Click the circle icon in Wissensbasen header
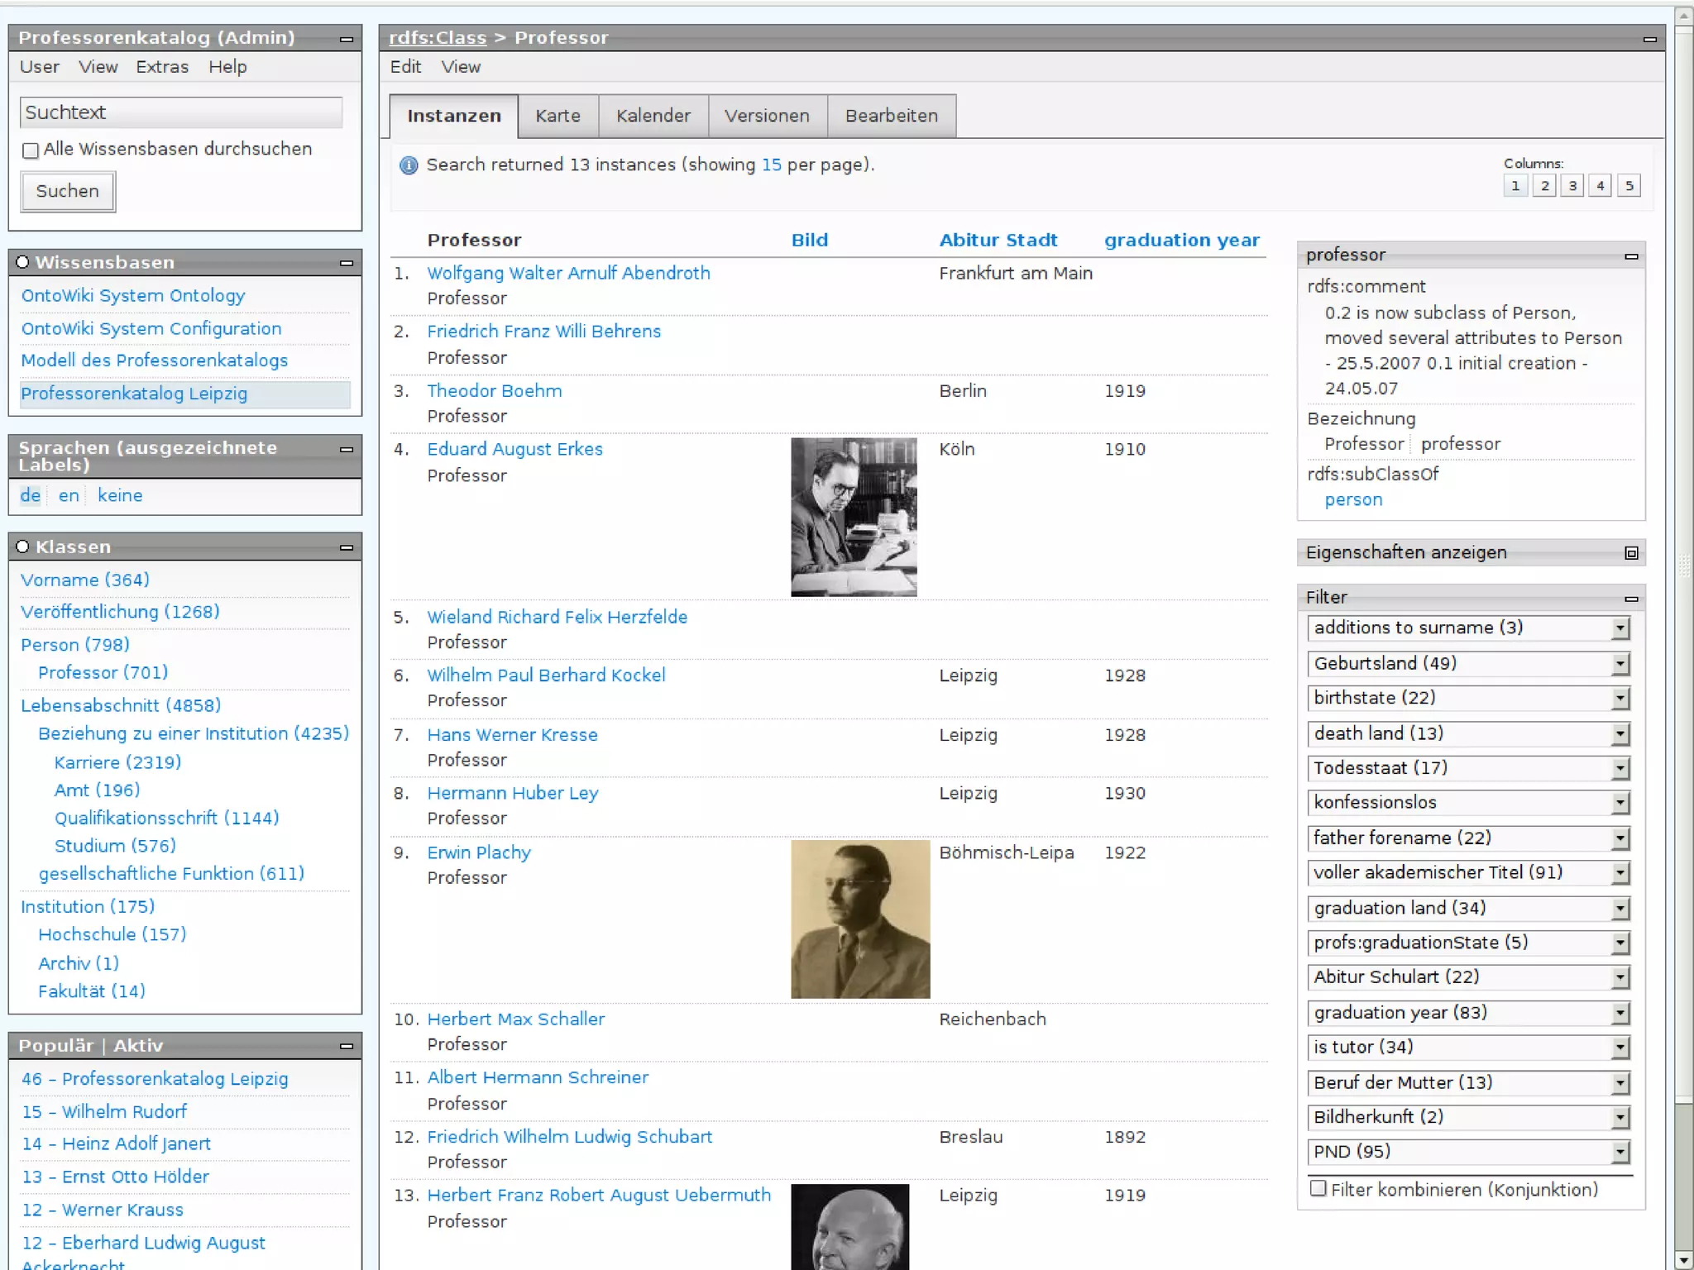Image resolution: width=1694 pixels, height=1270 pixels. point(22,262)
